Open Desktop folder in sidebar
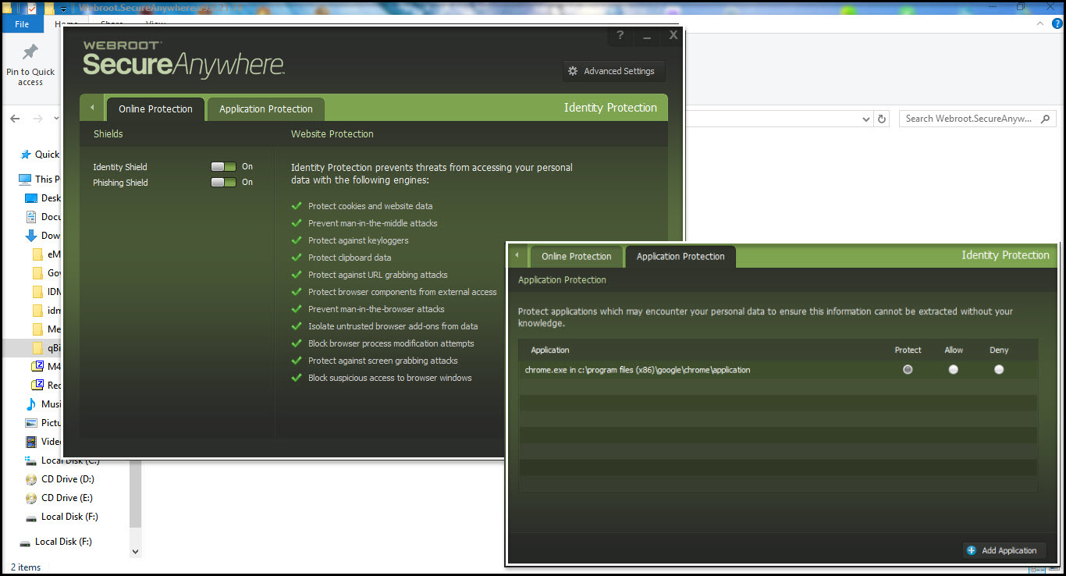The image size is (1066, 576). pyautogui.click(x=43, y=198)
